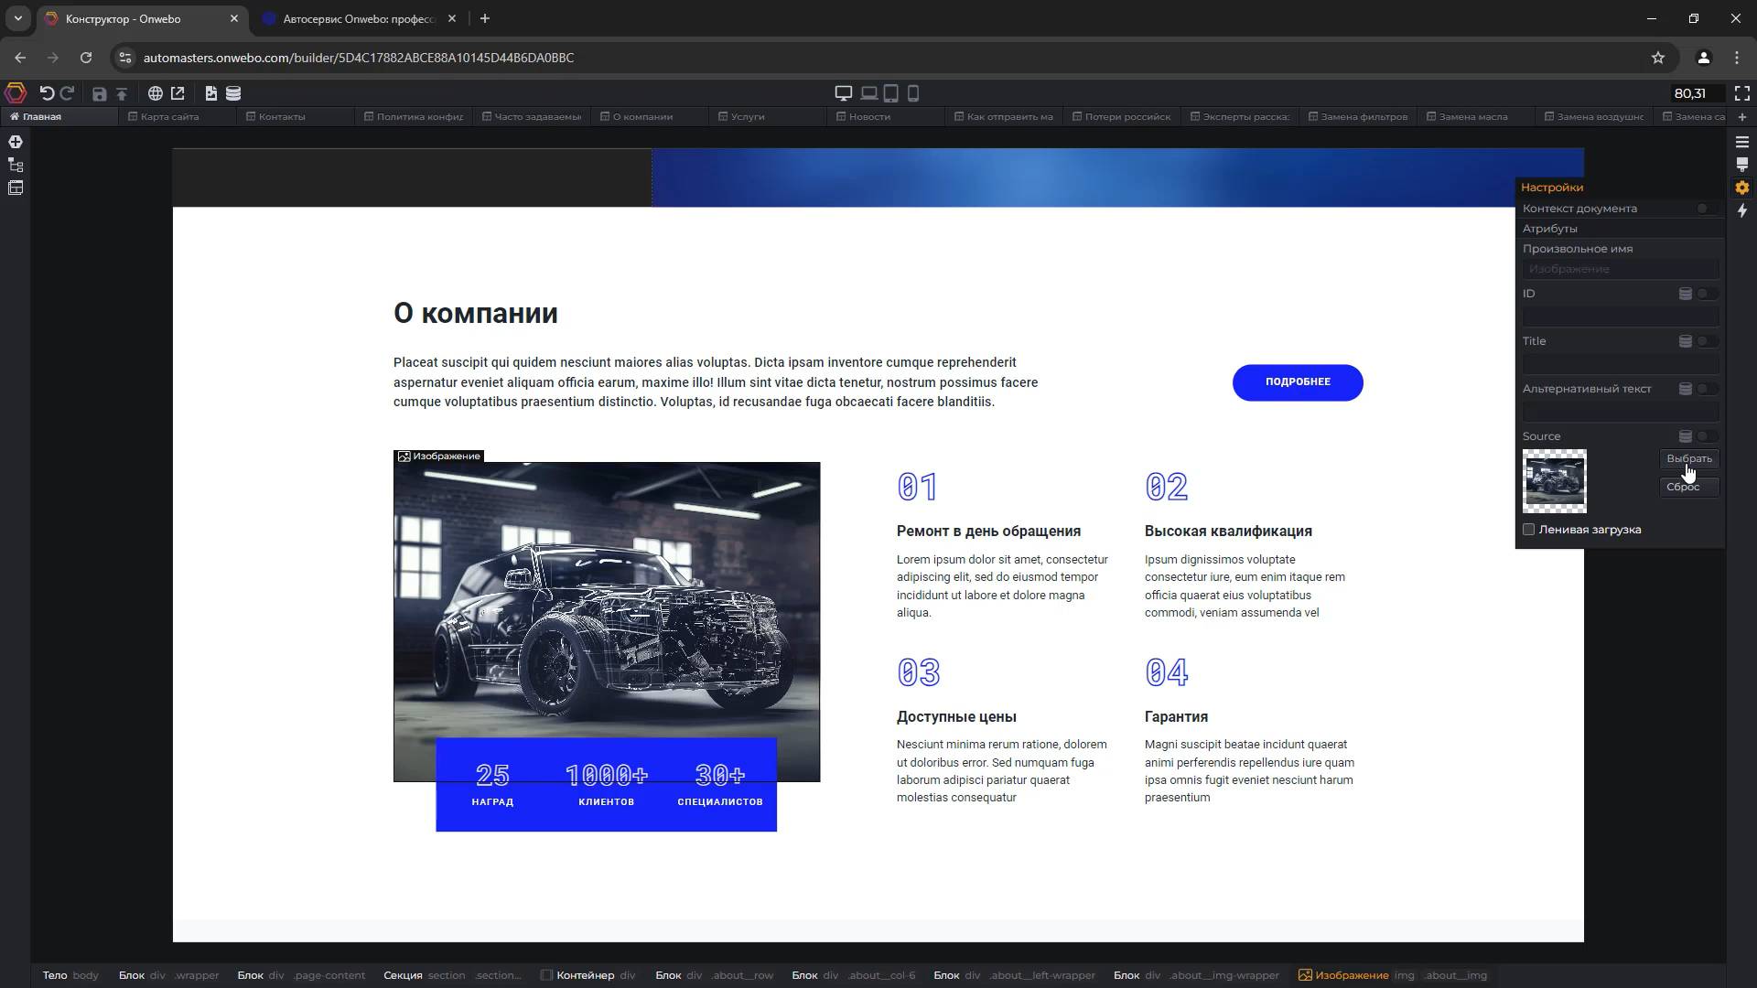Screen dimensions: 1757x988
Task: Click the 'Выбрать' button to choose an image
Action: coord(1688,458)
